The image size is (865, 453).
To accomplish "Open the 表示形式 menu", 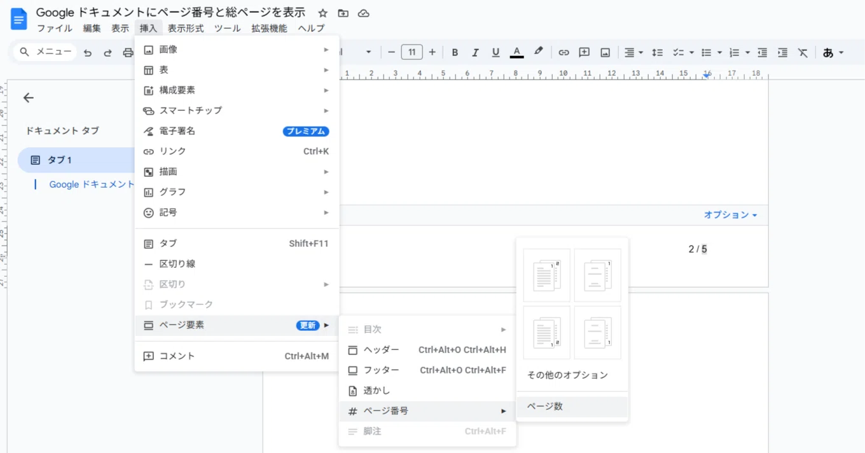I will pyautogui.click(x=186, y=28).
